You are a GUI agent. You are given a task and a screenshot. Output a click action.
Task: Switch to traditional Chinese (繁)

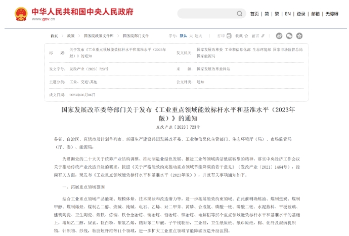tap(277, 14)
